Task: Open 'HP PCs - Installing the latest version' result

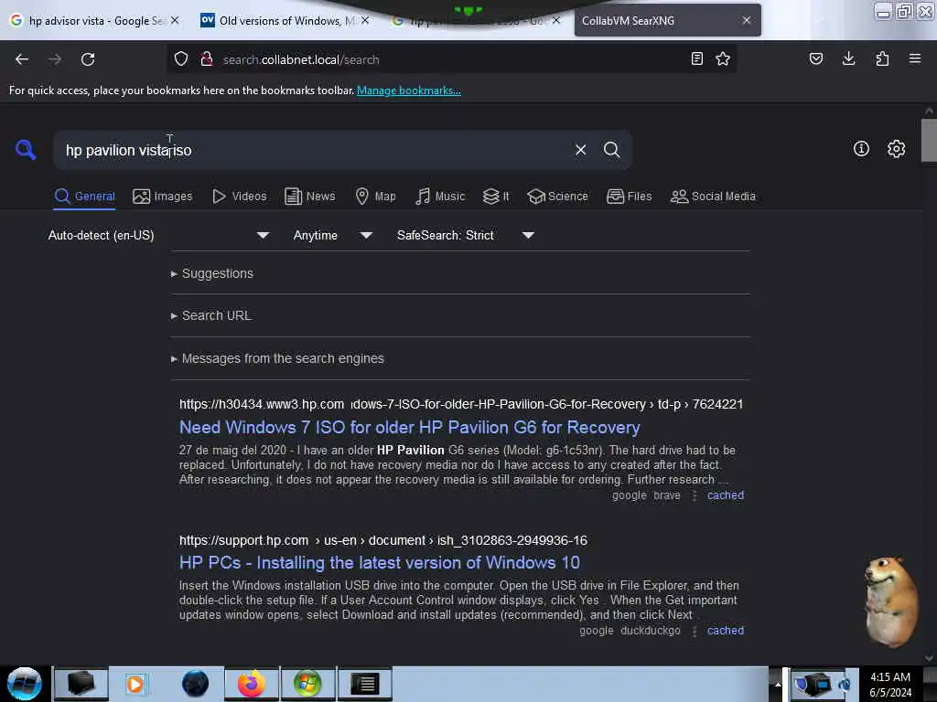Action: (380, 562)
